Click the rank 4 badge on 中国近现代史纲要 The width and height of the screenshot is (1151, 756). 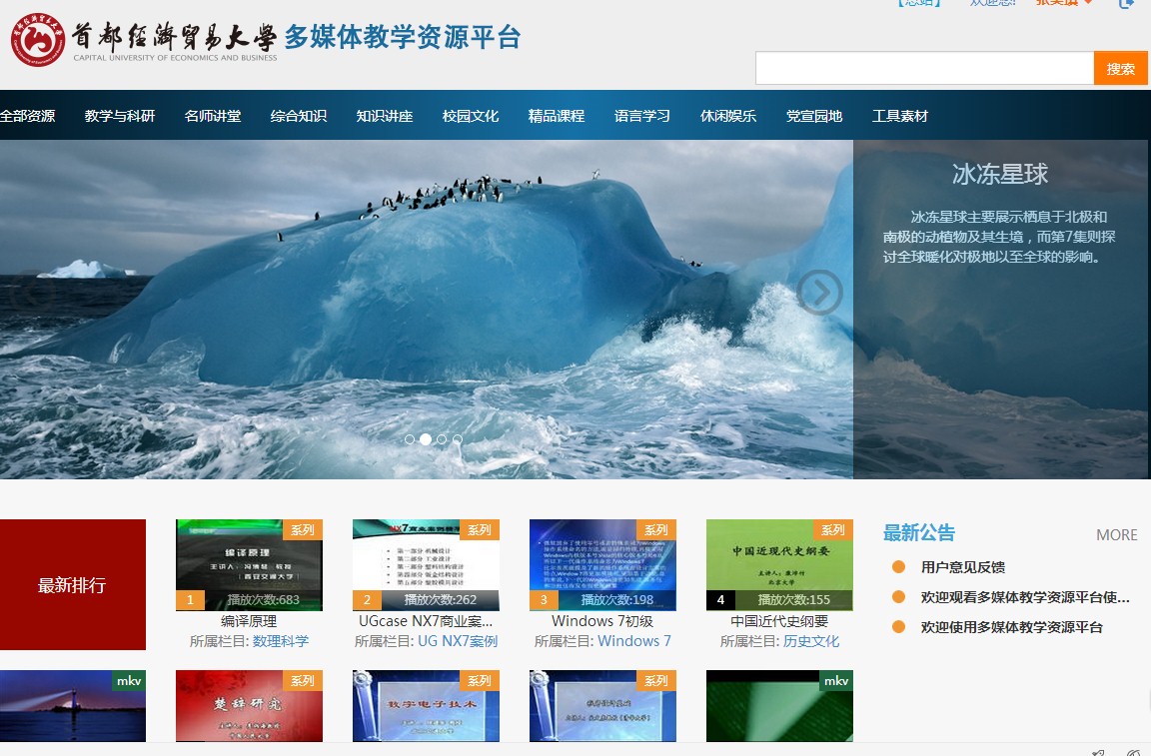720,600
